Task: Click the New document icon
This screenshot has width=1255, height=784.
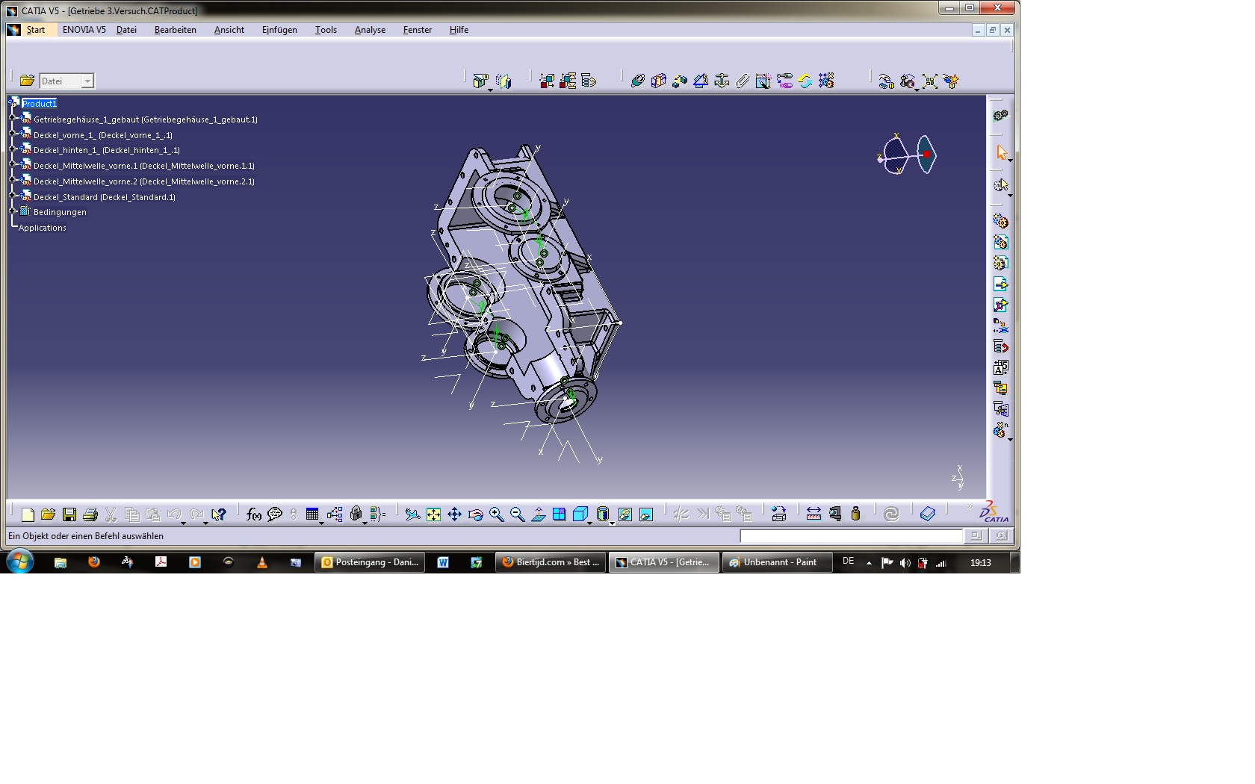Action: point(28,514)
